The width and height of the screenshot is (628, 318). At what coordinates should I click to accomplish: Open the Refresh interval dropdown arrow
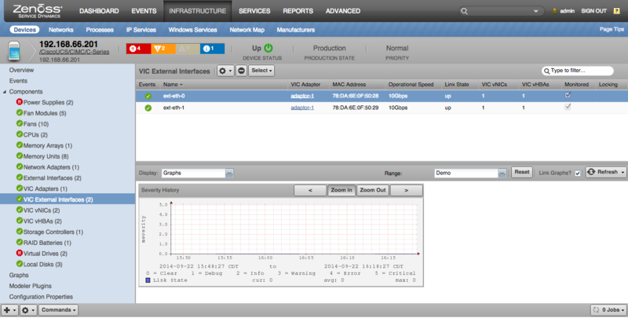coord(623,173)
